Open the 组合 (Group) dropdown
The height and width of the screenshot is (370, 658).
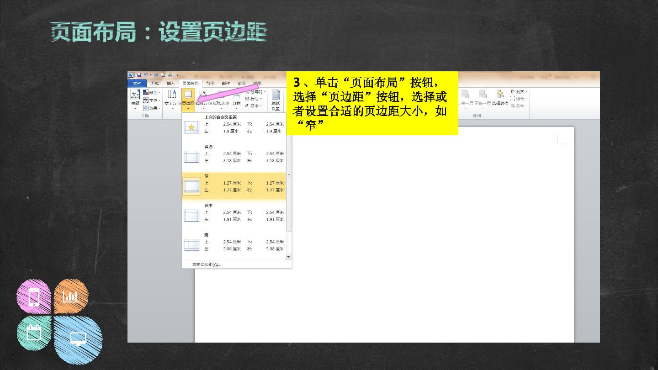tap(519, 99)
